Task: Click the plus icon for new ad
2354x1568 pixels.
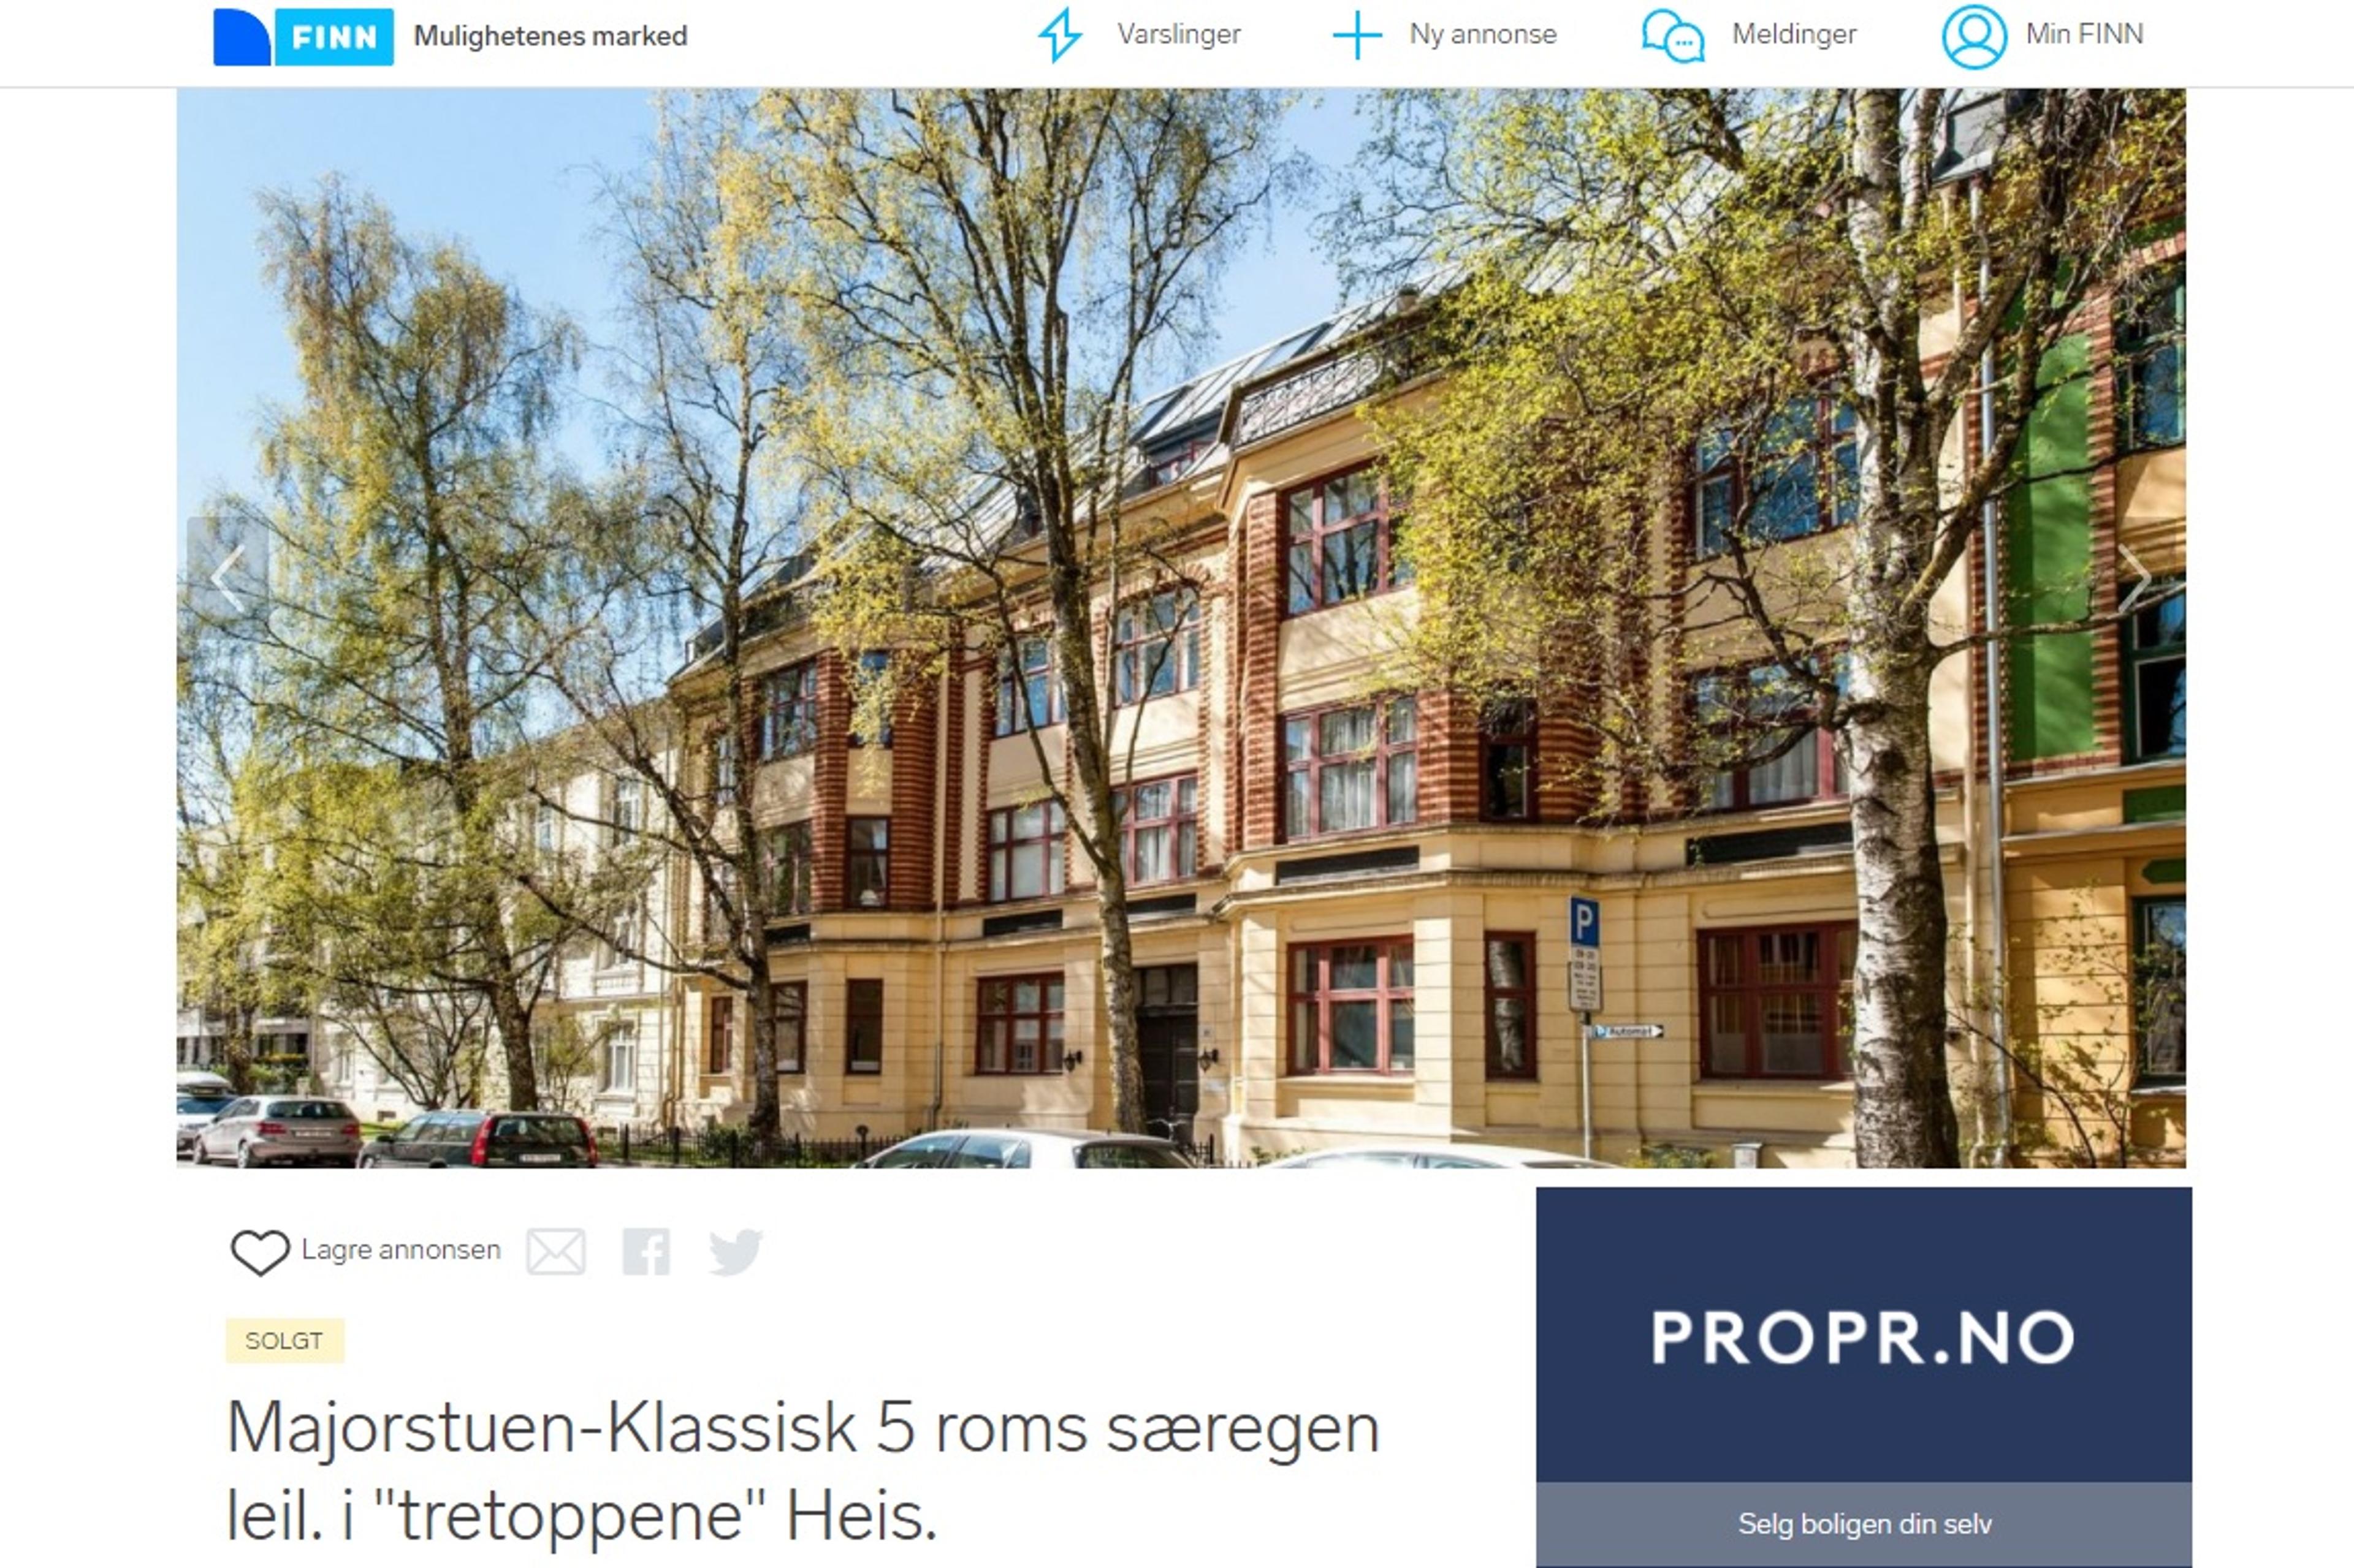Action: [x=1357, y=35]
